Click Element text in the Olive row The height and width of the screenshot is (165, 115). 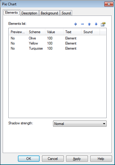(71, 38)
